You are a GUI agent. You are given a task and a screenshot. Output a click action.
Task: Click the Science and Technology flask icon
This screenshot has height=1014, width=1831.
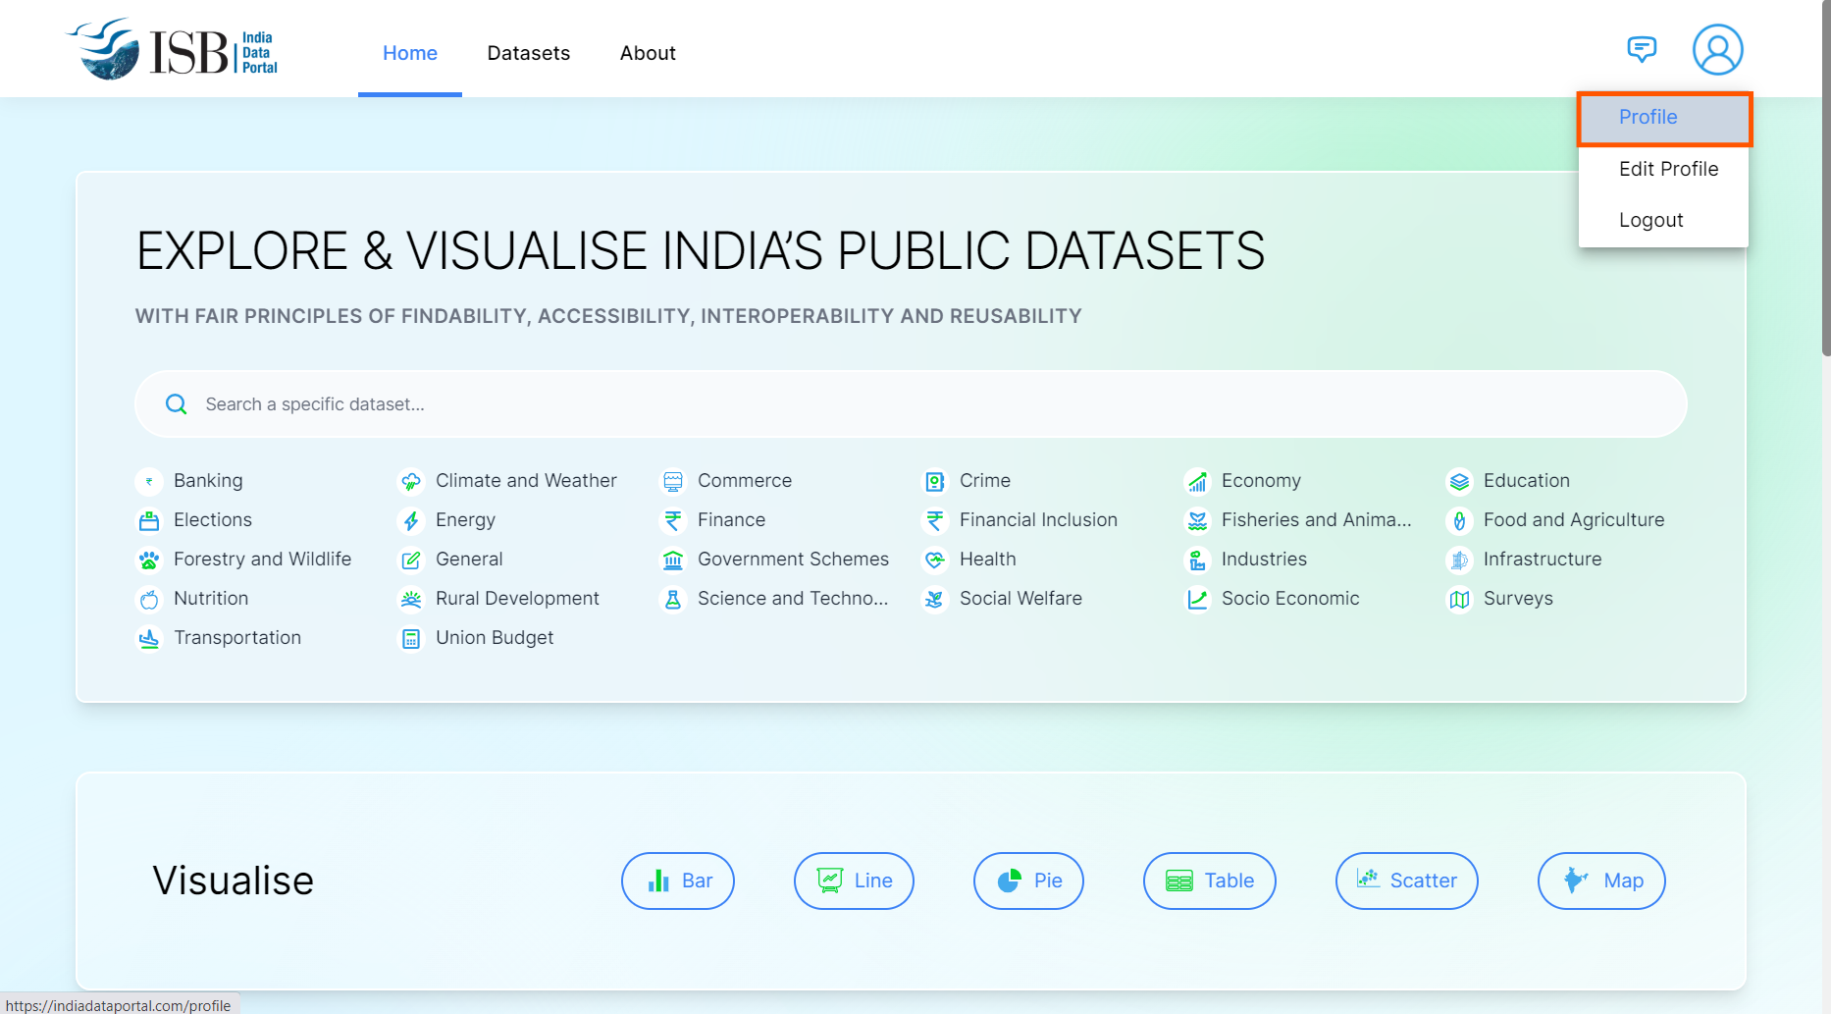pyautogui.click(x=673, y=599)
